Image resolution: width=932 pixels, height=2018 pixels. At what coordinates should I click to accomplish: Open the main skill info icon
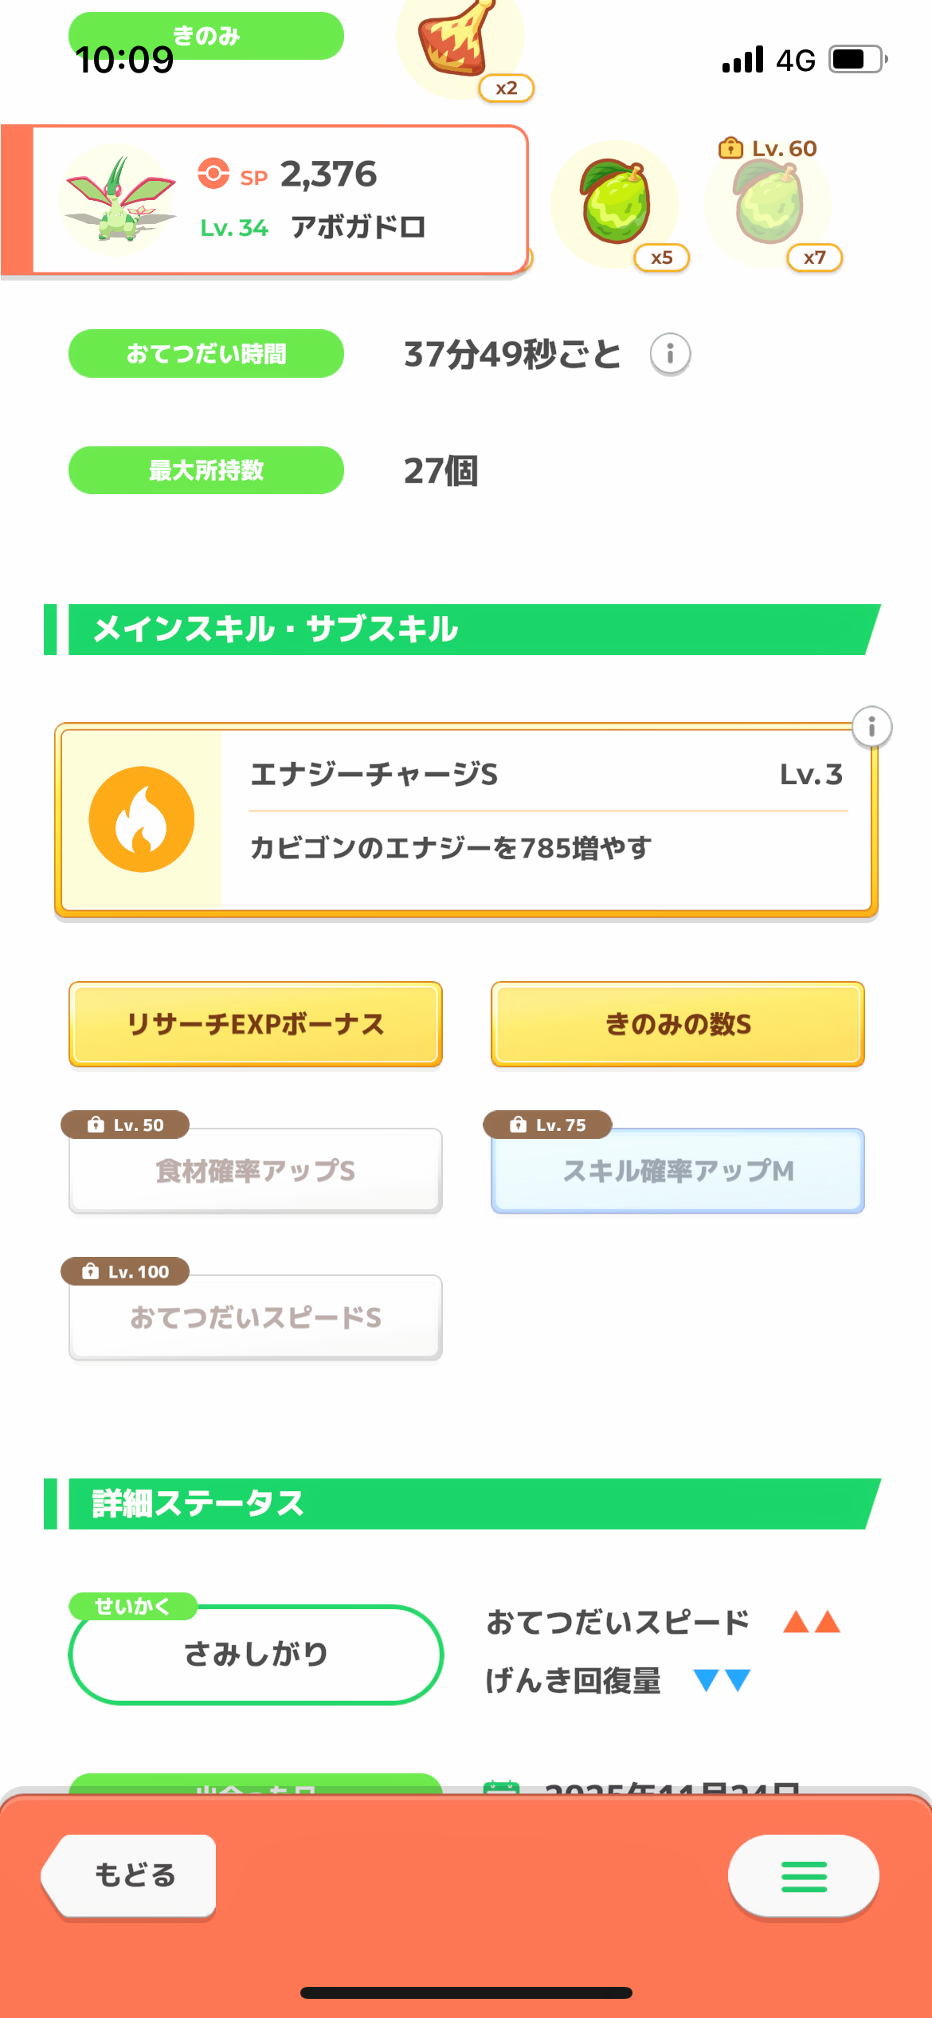tap(871, 727)
